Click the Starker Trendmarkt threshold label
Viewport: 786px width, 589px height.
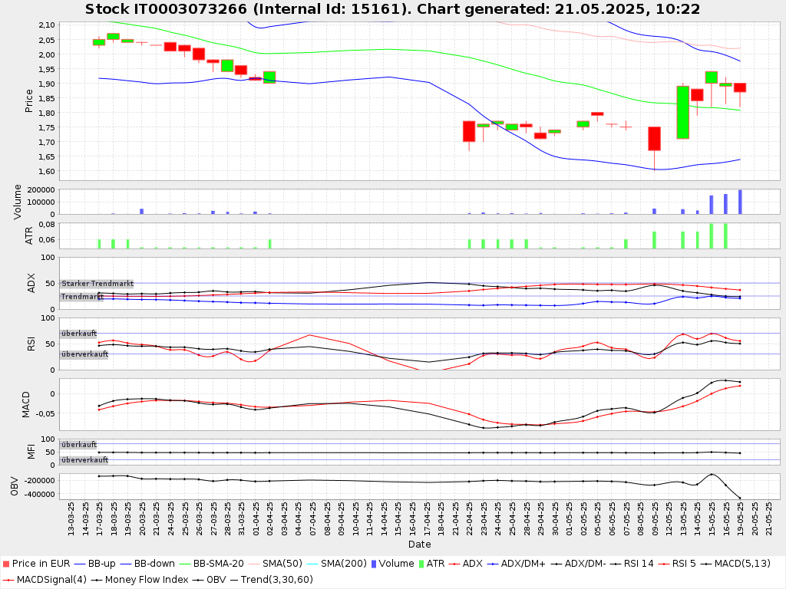click(97, 284)
